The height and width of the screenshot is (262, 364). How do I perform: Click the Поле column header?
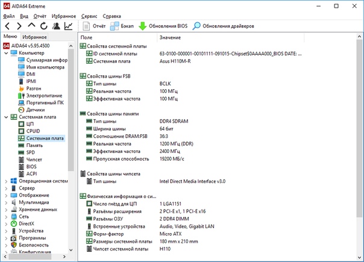pos(118,37)
